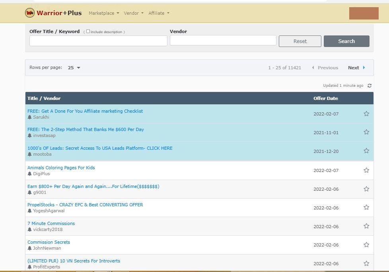Click vendor name Sarukhi
The image size is (389, 272).
pyautogui.click(x=41, y=117)
